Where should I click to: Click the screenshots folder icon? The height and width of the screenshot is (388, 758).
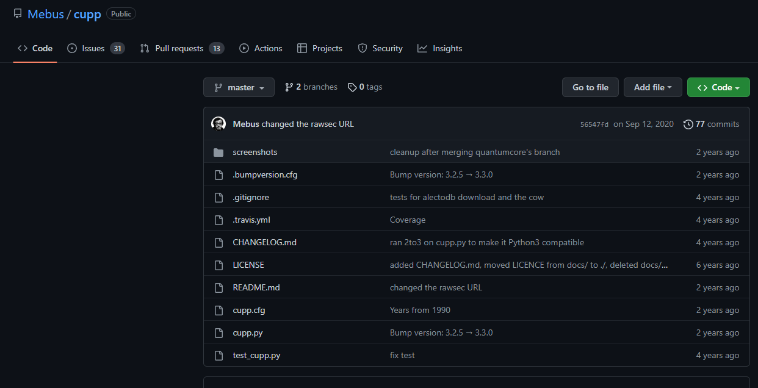pos(218,152)
